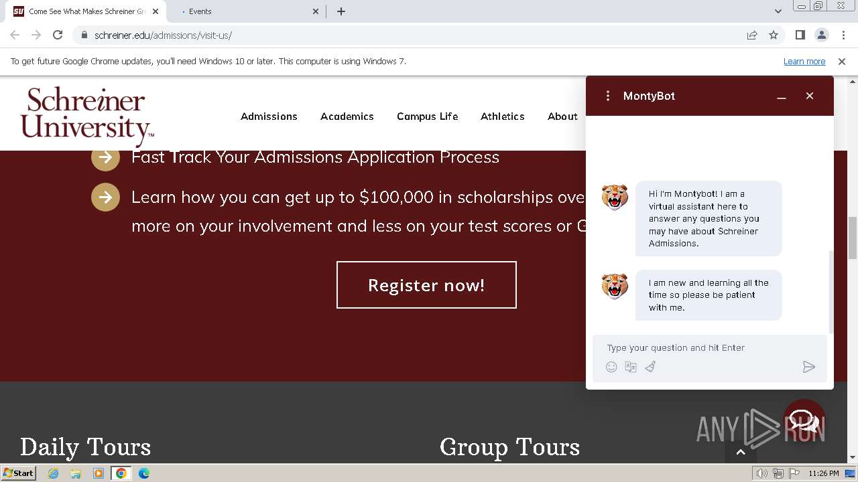Click the volume tray icon

[762, 473]
